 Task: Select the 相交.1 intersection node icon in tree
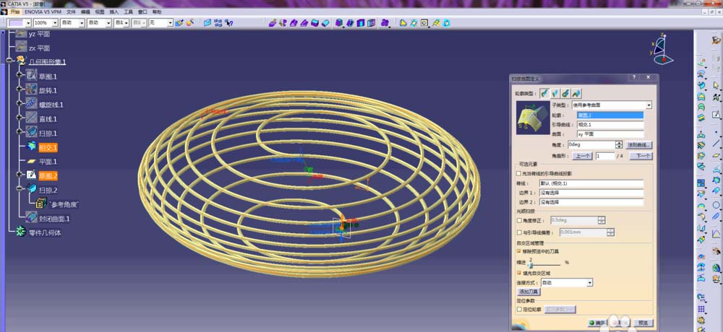[31, 147]
